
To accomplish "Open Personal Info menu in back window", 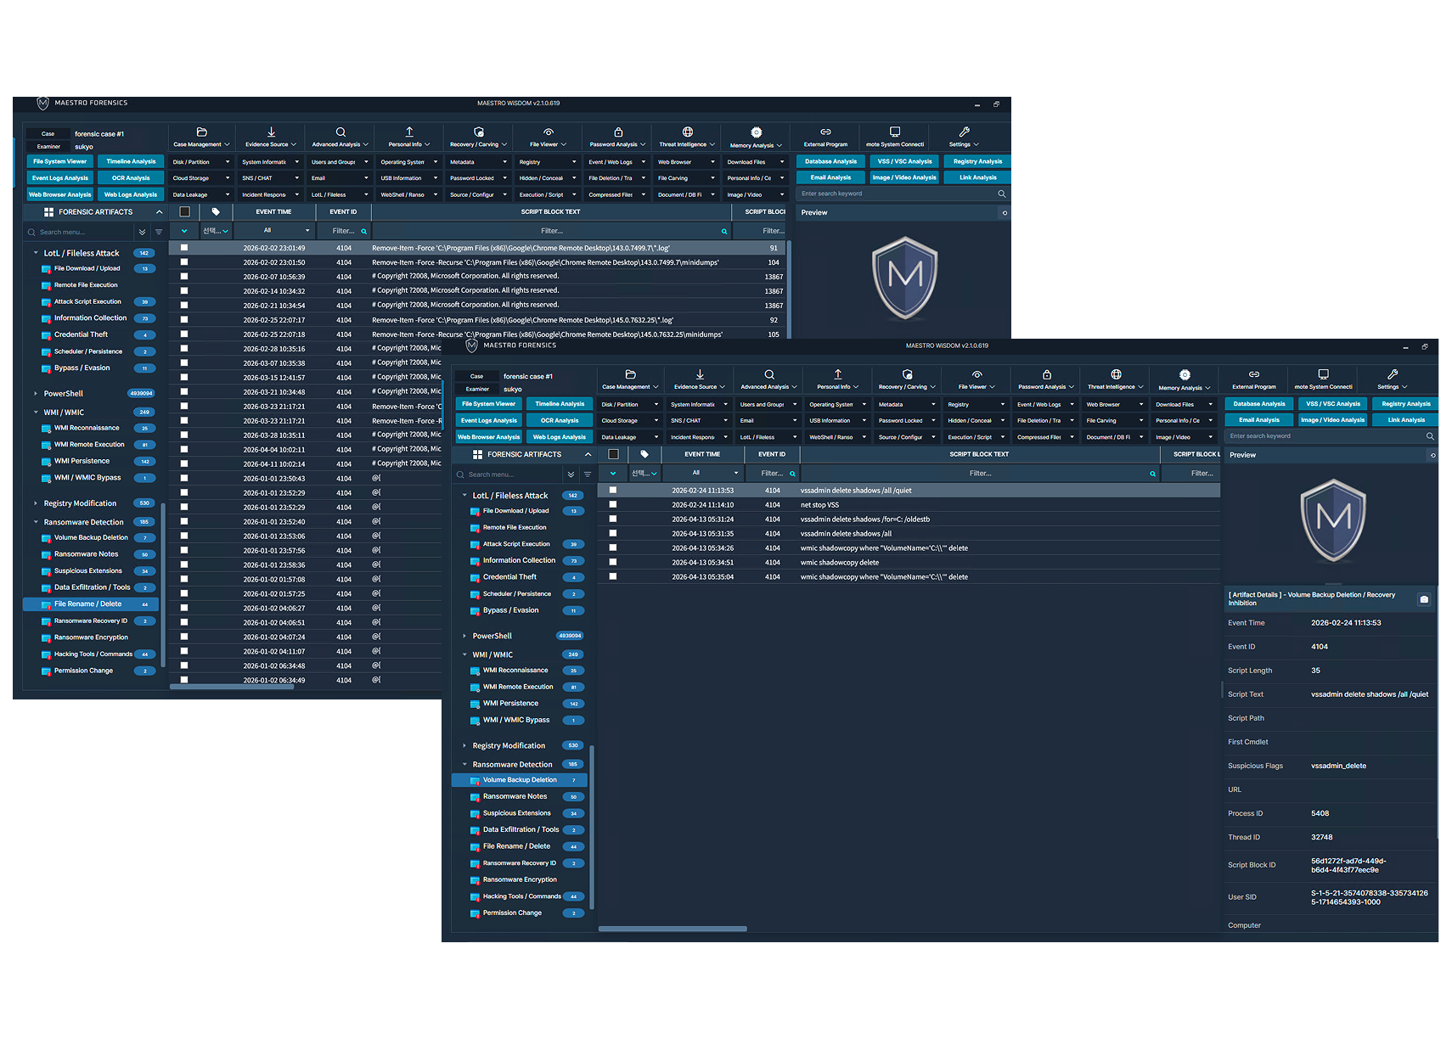I will [x=409, y=138].
